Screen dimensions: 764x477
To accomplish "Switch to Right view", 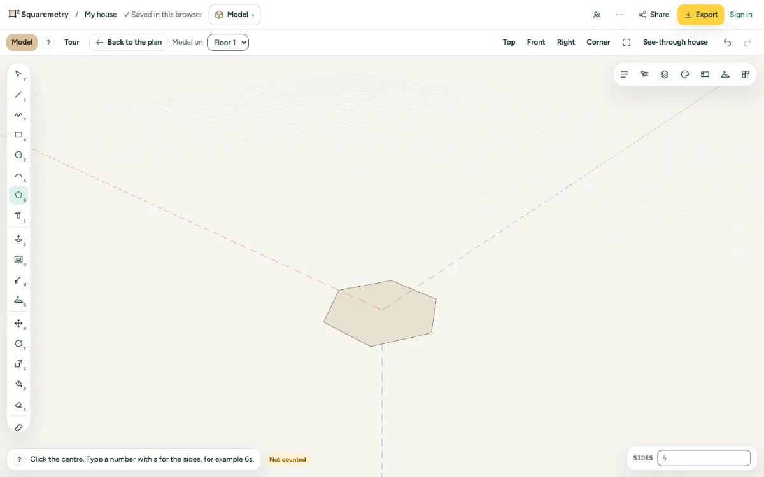I will [x=566, y=43].
